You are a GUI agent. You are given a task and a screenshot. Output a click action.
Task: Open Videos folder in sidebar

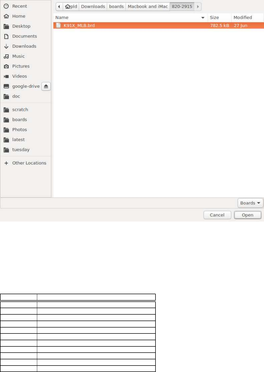26,76
